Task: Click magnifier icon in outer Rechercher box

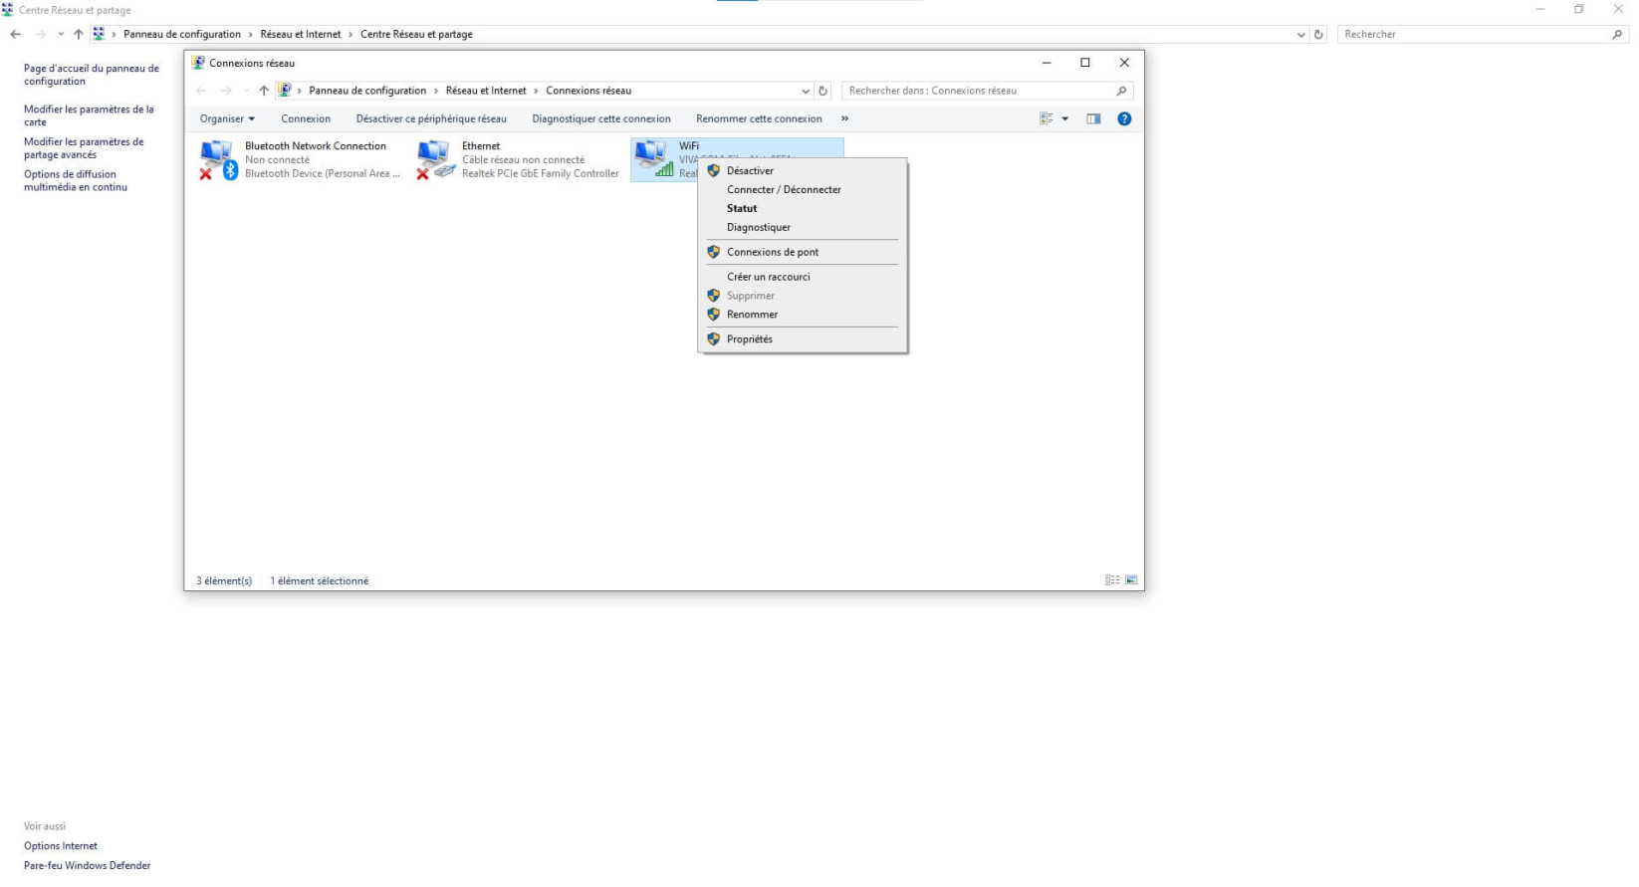Action: (1616, 34)
